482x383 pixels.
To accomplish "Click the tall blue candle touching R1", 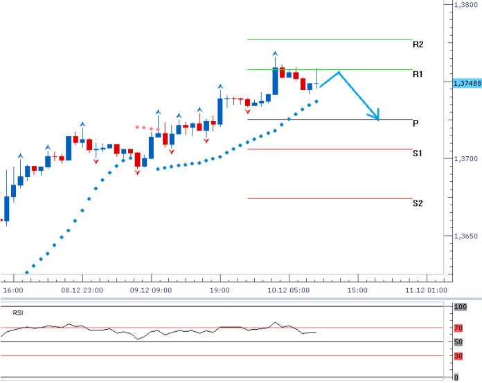I will click(x=275, y=81).
